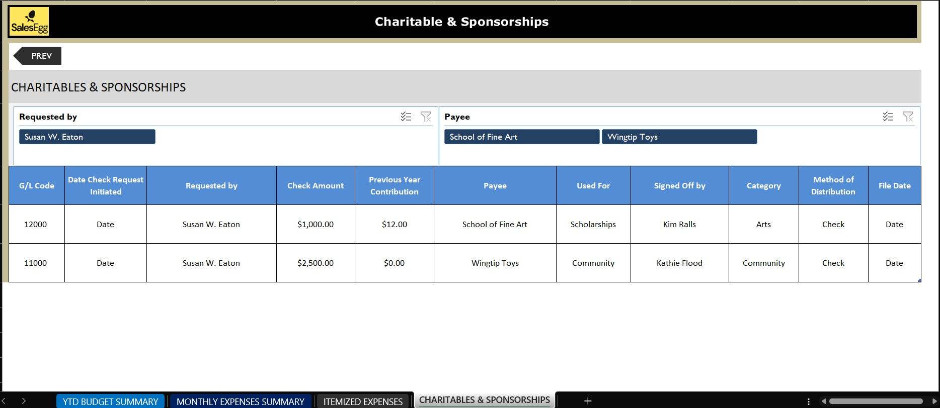Toggle multi-select in Payee slicer
The image size is (940, 408).
coord(888,117)
